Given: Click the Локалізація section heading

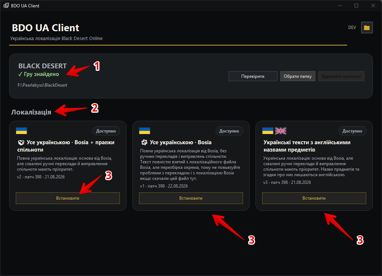Looking at the screenshot, I should (31, 112).
